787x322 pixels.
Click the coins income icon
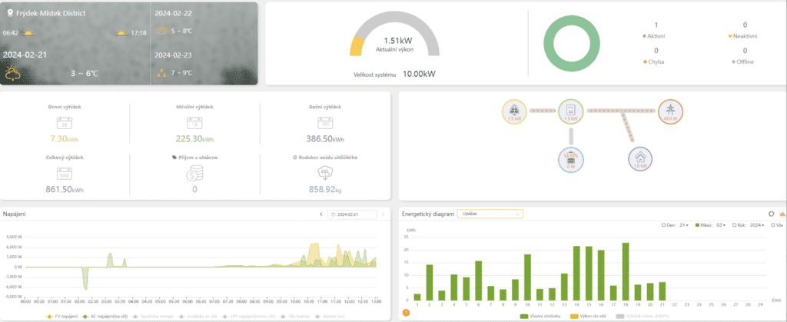(x=194, y=174)
